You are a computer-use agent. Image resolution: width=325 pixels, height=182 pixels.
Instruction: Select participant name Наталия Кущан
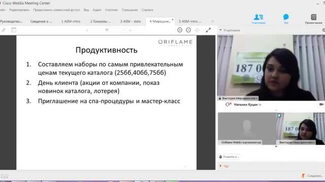coord(246,105)
